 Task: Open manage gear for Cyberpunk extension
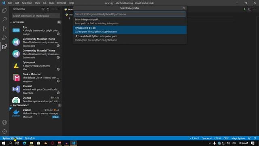(x=58, y=69)
